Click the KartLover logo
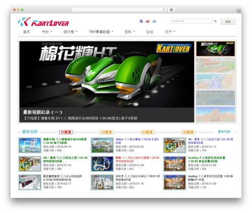This screenshot has height=213, width=252. (x=43, y=22)
